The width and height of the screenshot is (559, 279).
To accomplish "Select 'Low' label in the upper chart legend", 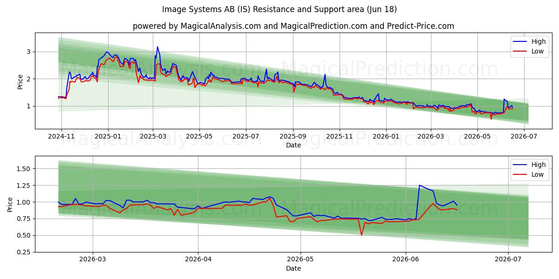I will coord(538,51).
